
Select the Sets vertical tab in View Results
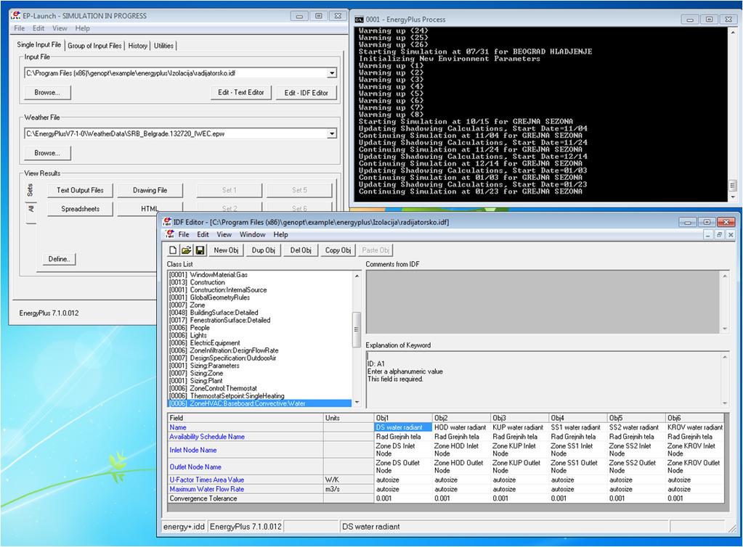pos(31,190)
